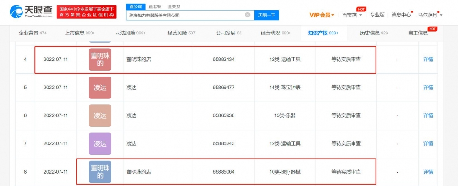Switch to the 企业背景 tab
The width and height of the screenshot is (458, 186).
[x=33, y=33]
